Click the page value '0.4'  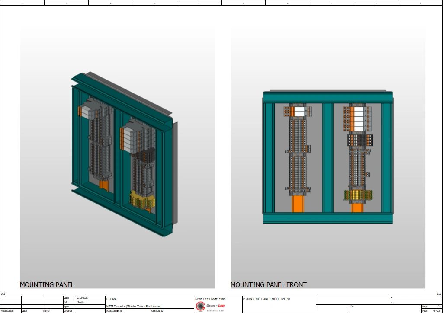(x=439, y=307)
